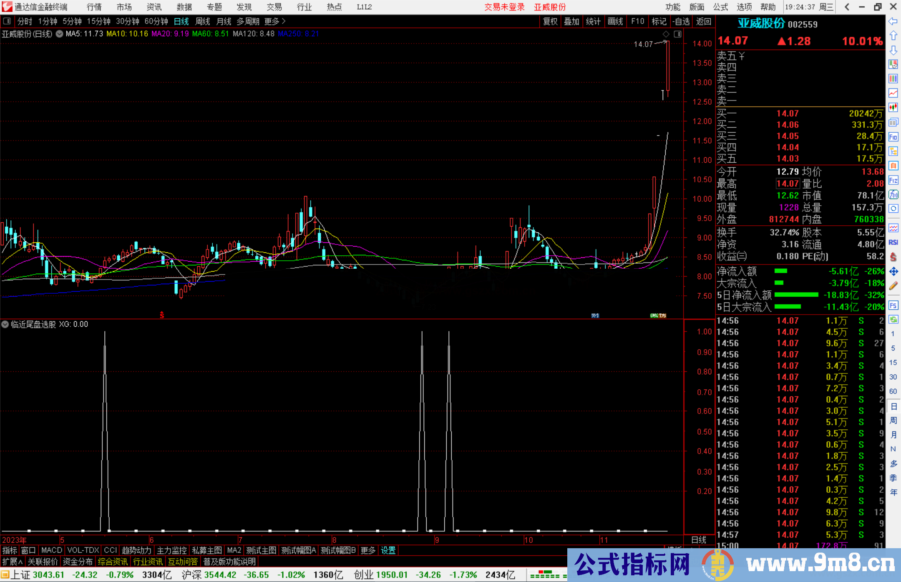Open the candlestick chart sidebar icon
Viewport: 901px width, 582px height.
tap(893, 108)
